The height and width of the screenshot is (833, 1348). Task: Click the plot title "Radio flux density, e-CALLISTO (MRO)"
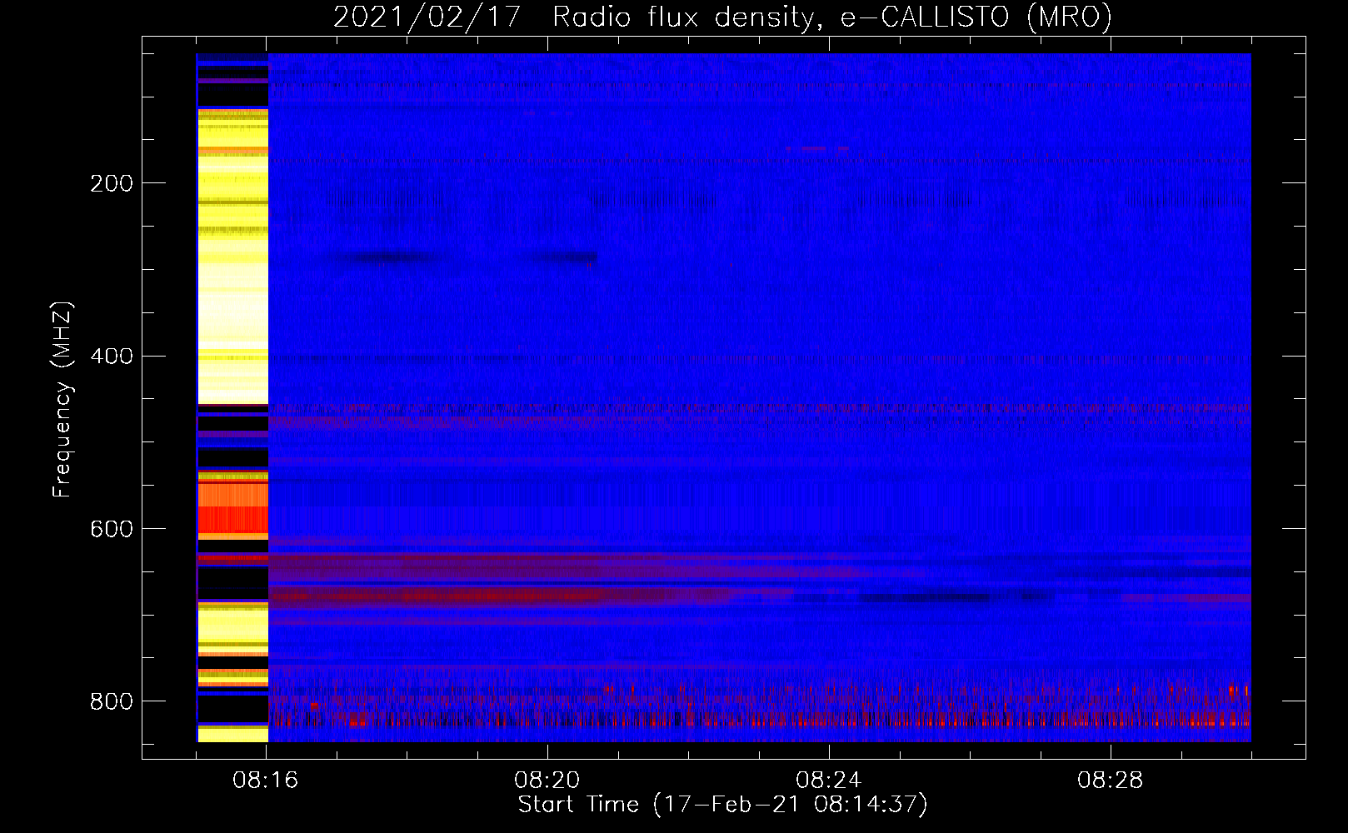pos(832,17)
